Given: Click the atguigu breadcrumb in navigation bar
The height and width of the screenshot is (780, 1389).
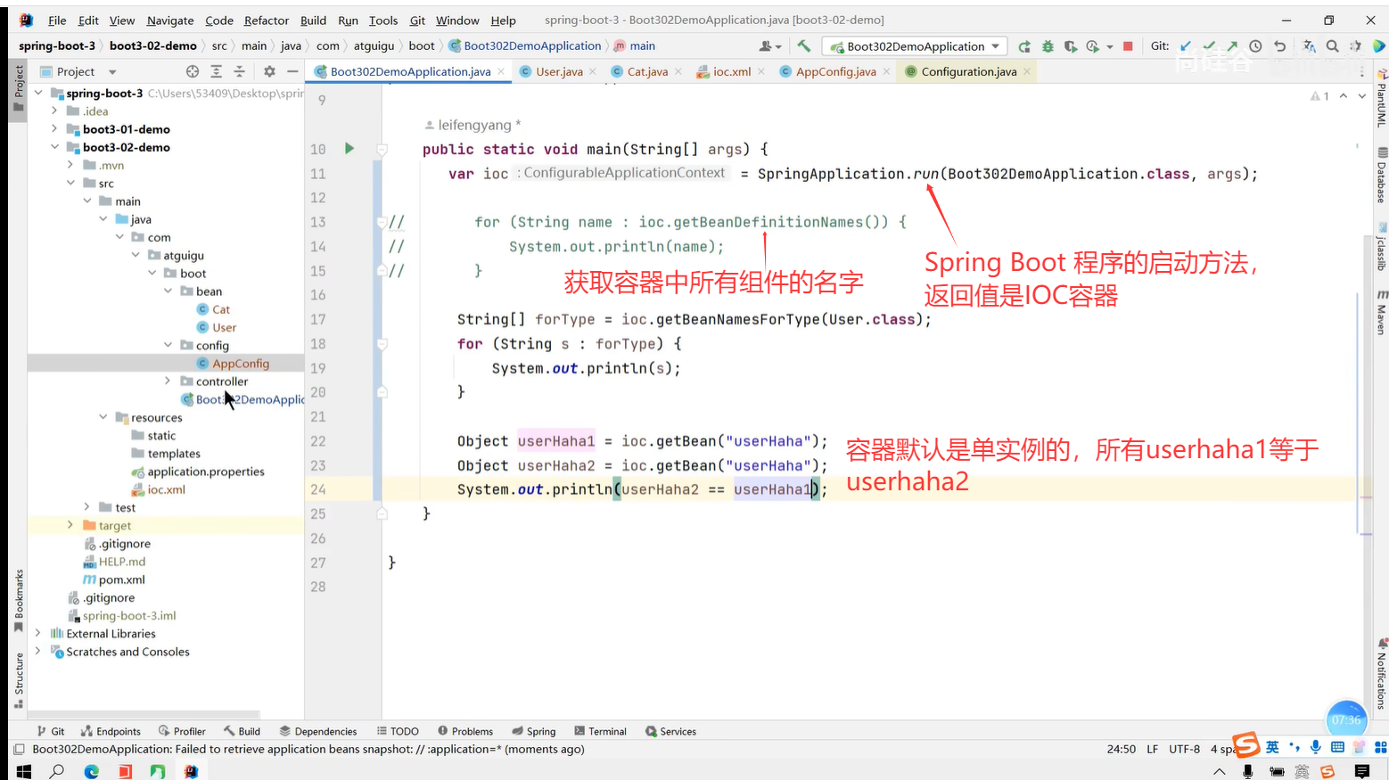Looking at the screenshot, I should (374, 45).
